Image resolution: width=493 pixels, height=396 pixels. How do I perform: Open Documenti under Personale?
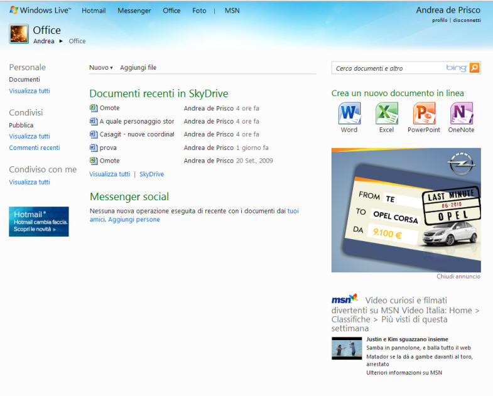pos(24,80)
